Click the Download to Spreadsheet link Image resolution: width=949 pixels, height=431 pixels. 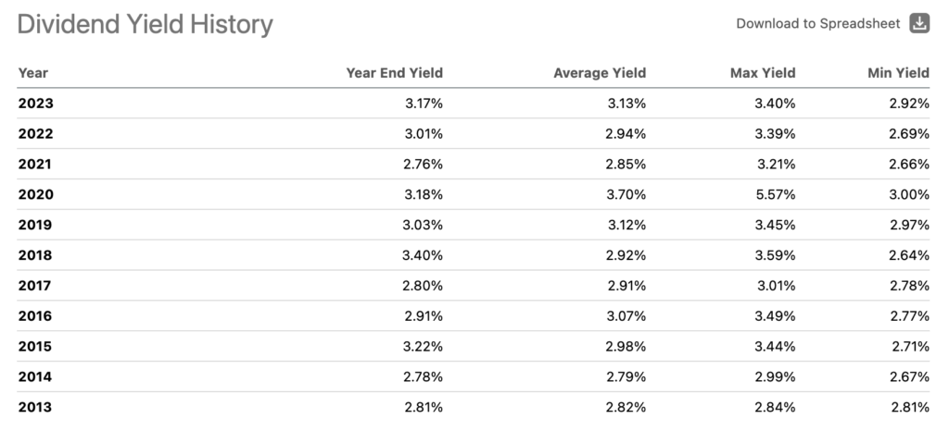tap(817, 24)
